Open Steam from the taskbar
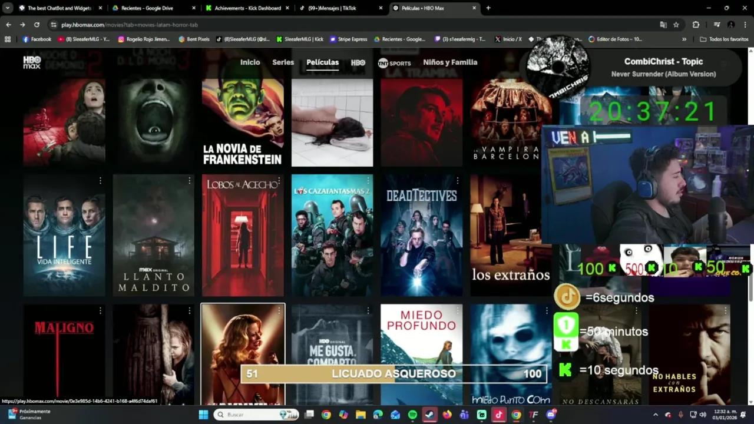The image size is (754, 424). click(429, 415)
